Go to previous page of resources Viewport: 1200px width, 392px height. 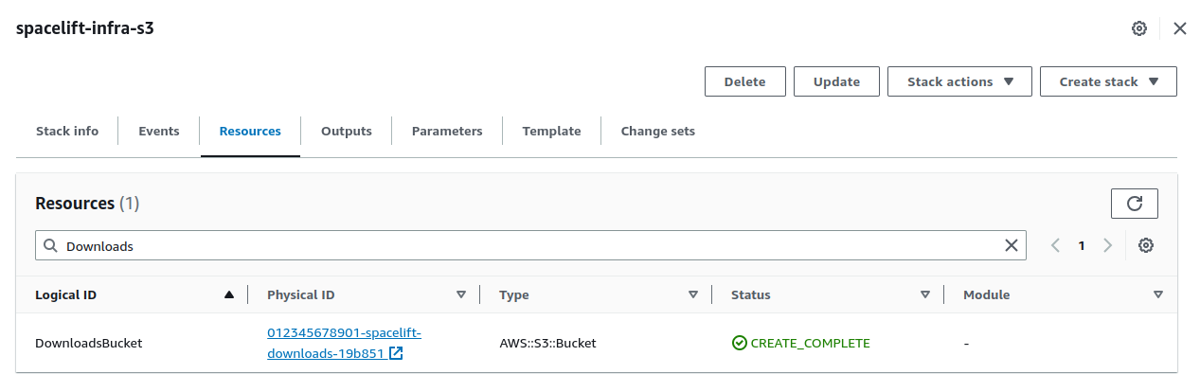(1055, 246)
